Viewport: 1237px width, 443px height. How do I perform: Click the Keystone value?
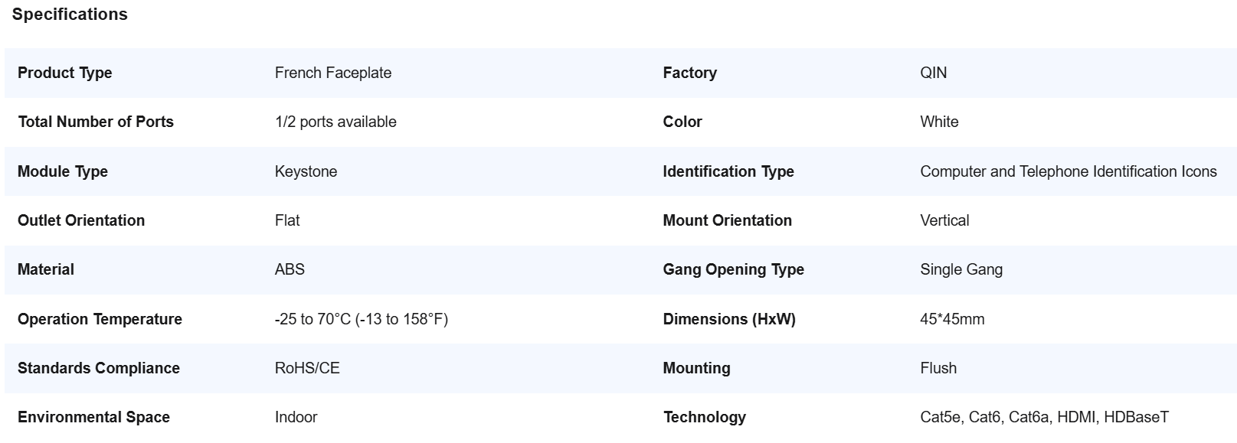[306, 171]
